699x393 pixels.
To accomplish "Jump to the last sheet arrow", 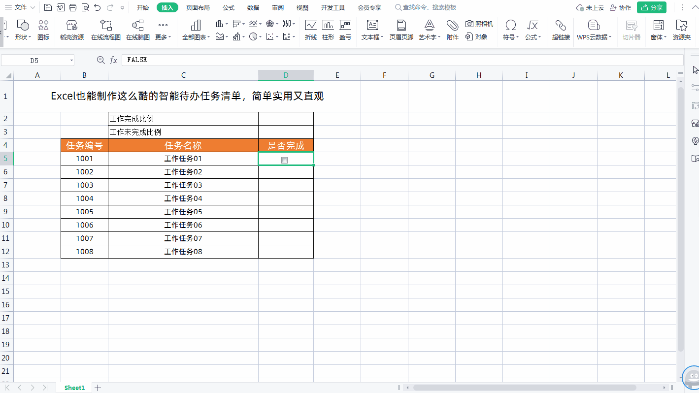I will [x=45, y=388].
